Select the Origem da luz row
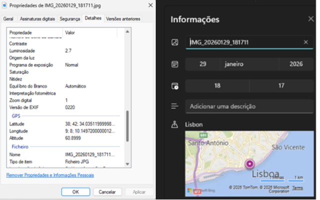Screen dimensions: 320x200 pyautogui.click(x=64, y=58)
